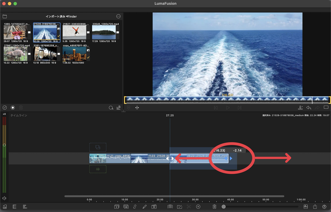Viewport: 331px width, 212px height.
Task: Open the 'インポート済み' Finder source selector
Action: coord(61,16)
